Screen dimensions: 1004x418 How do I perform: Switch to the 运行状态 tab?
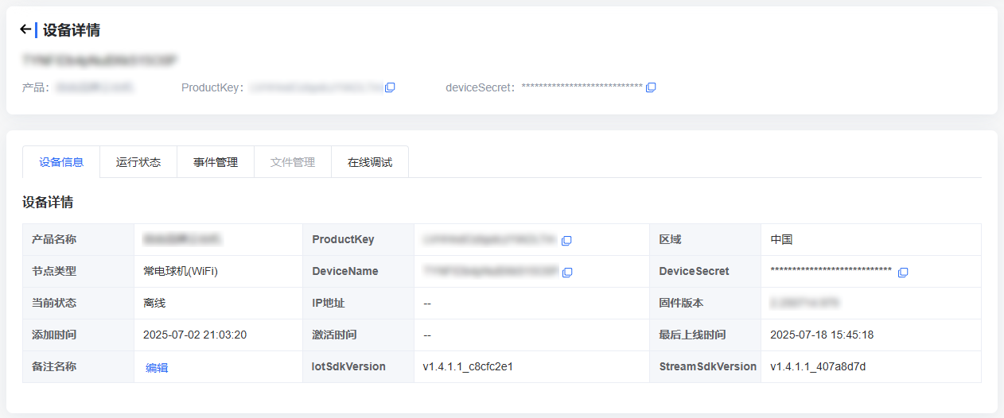[x=138, y=162]
